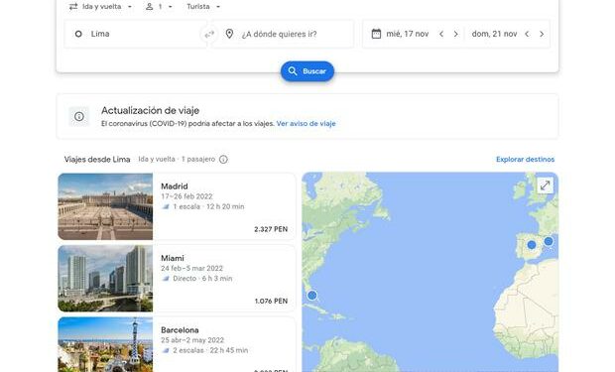Screen dimensions: 615x372
Task: Click the Barcelona marker on the map
Action: [x=549, y=241]
